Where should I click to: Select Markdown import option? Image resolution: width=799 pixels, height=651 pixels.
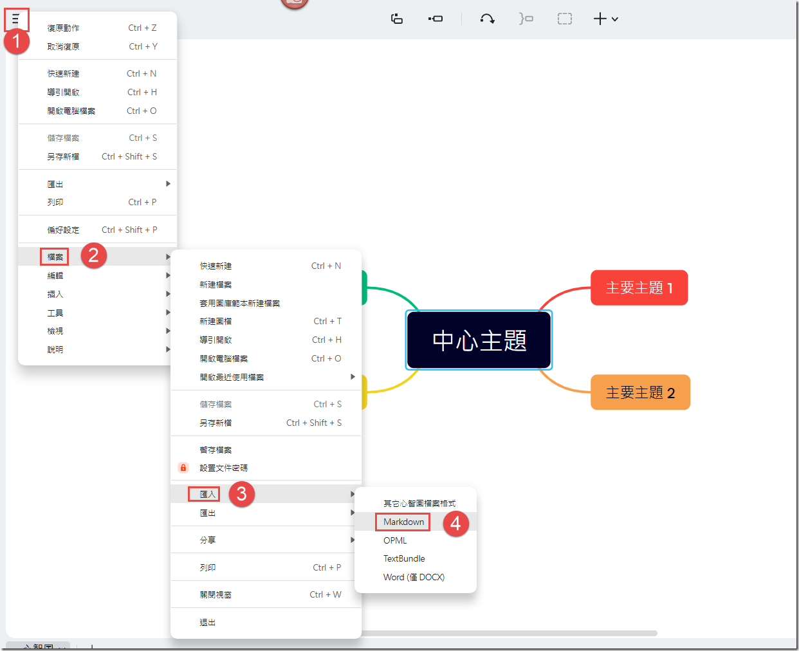tap(416, 522)
